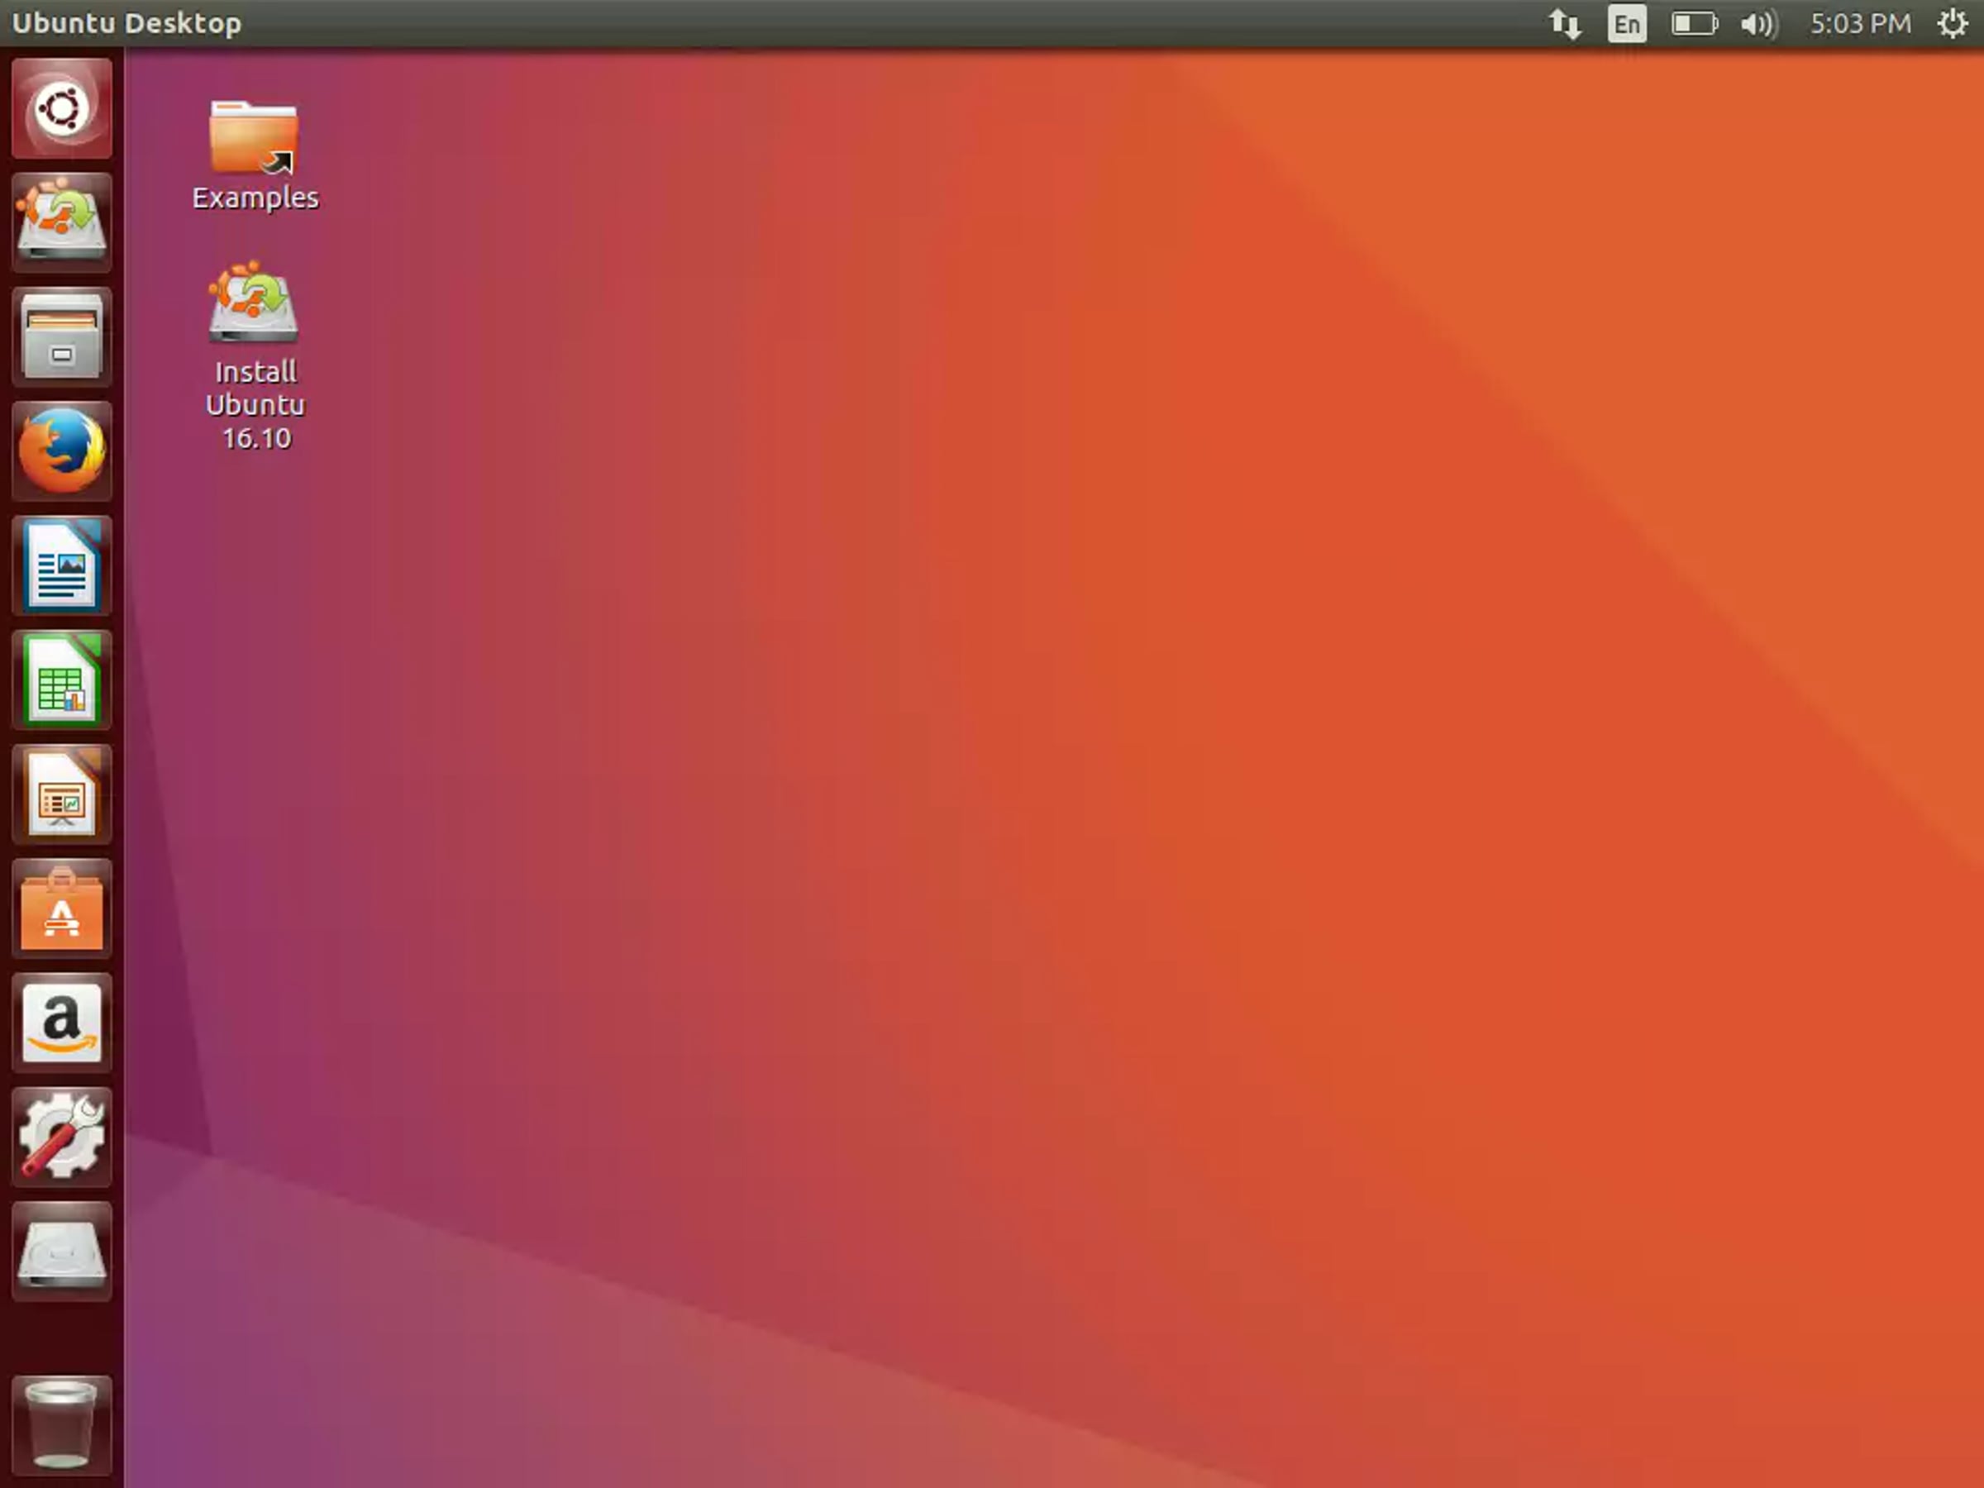Expand the network connections indicator menu
The image size is (1984, 1488).
(x=1565, y=23)
